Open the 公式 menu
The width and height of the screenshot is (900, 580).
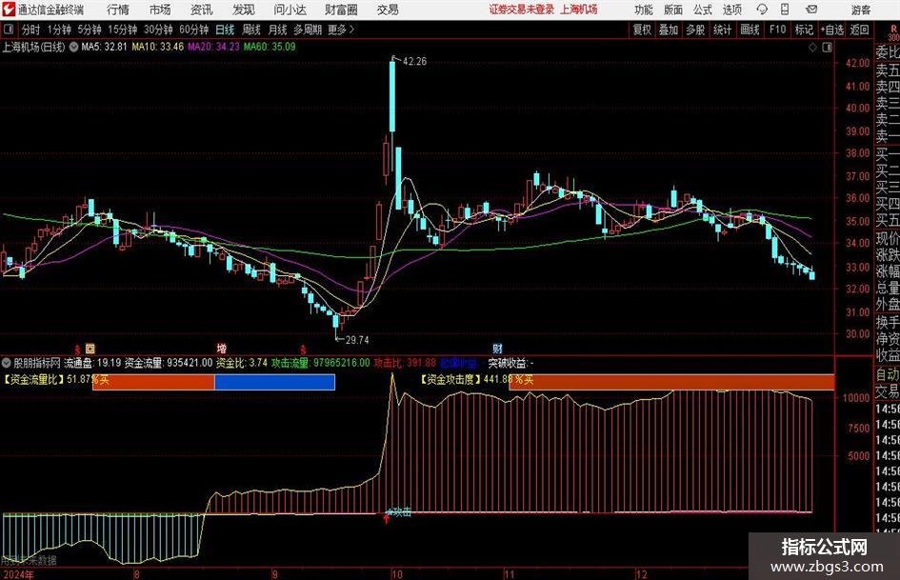[x=703, y=10]
